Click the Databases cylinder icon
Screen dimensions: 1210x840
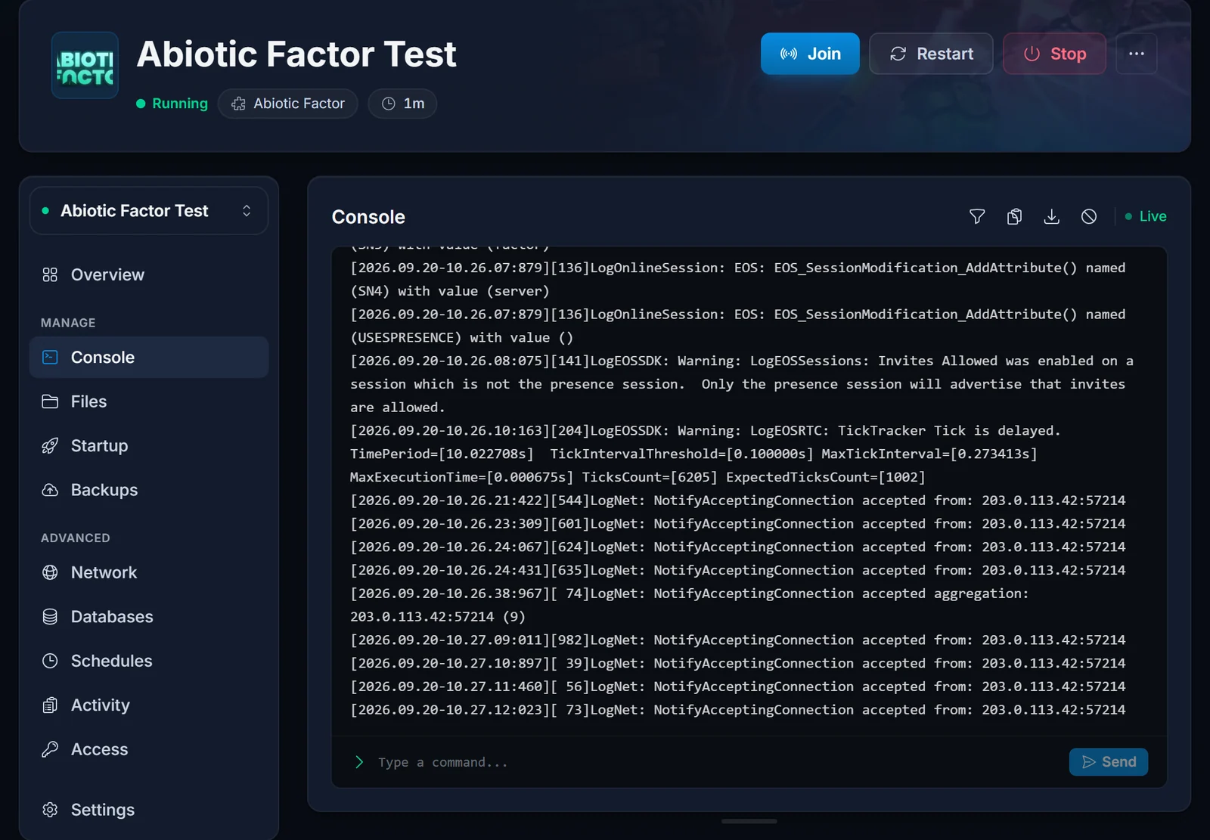pos(50,617)
